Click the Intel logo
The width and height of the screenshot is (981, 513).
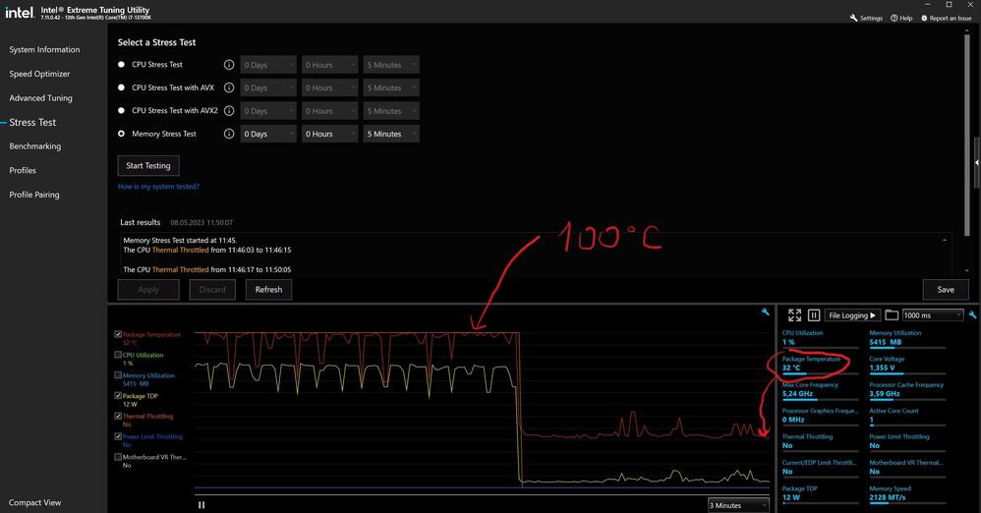pos(19,12)
